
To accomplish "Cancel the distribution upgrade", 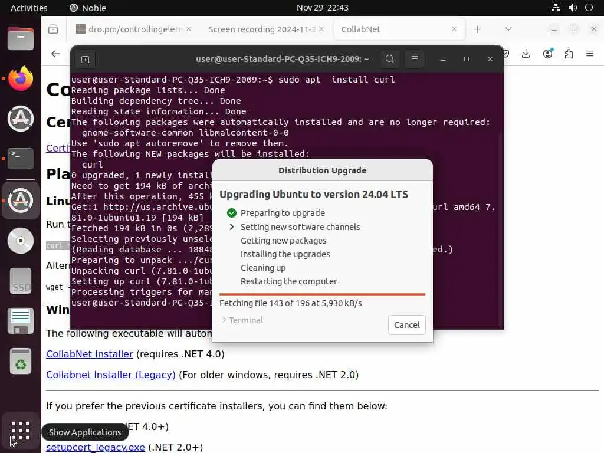I will [x=407, y=325].
